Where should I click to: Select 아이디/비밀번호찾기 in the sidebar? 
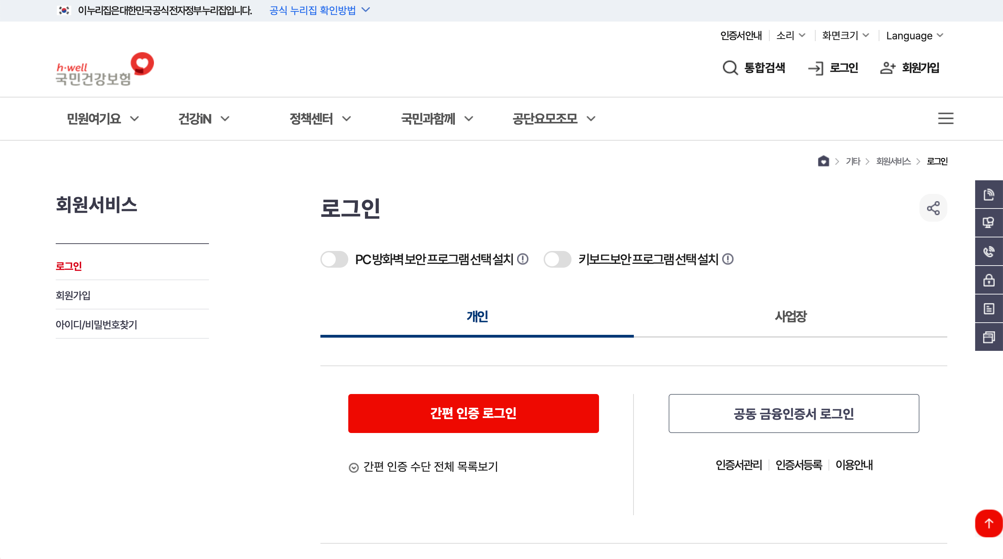pyautogui.click(x=96, y=324)
